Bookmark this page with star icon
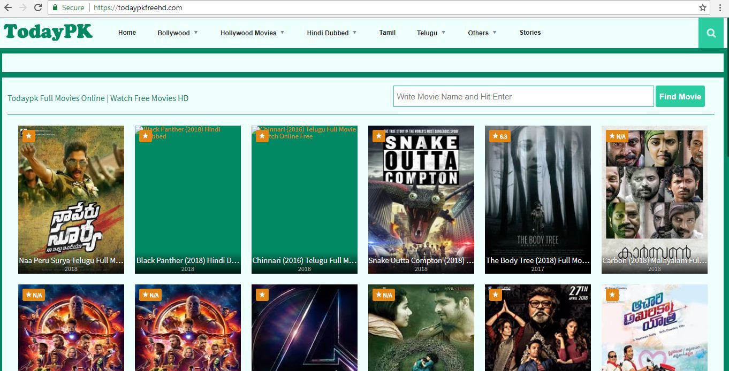The image size is (729, 371). tap(702, 7)
